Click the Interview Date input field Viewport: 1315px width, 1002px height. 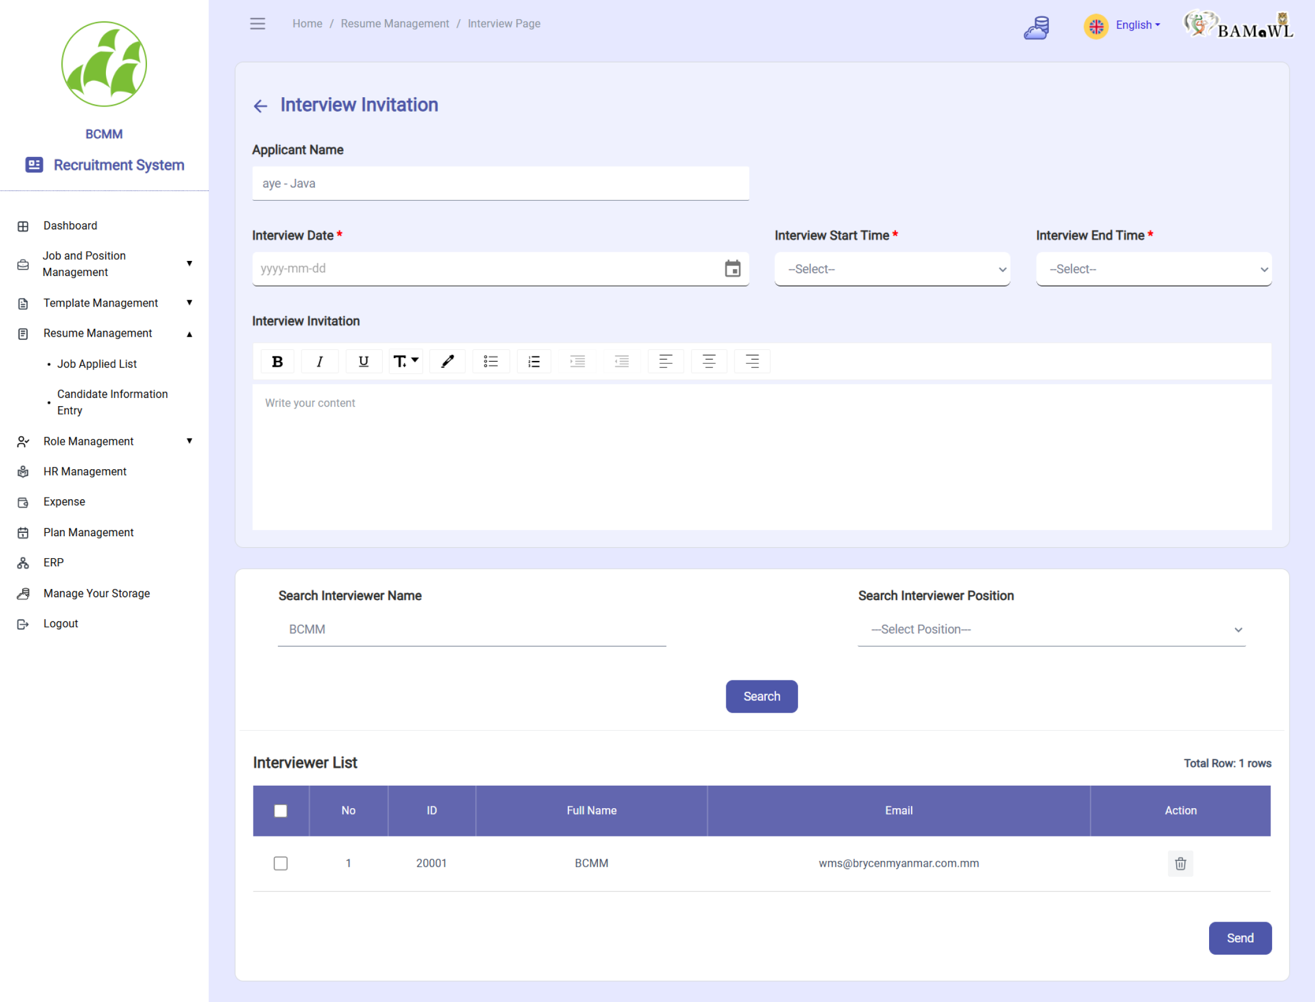[500, 269]
